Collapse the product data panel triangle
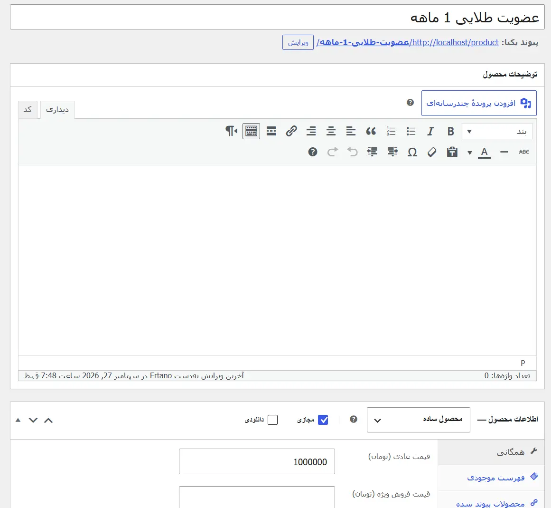 (x=18, y=420)
